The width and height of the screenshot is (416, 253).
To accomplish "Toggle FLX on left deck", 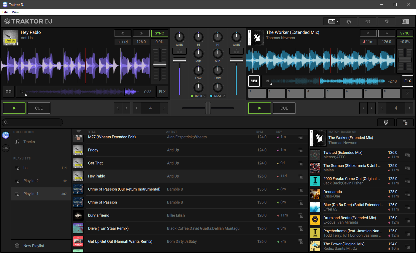I will point(162,92).
